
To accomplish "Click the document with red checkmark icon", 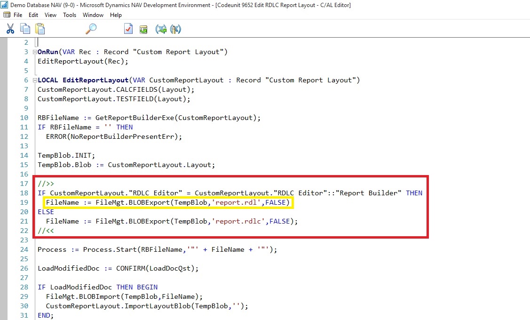I will pyautogui.click(x=128, y=29).
